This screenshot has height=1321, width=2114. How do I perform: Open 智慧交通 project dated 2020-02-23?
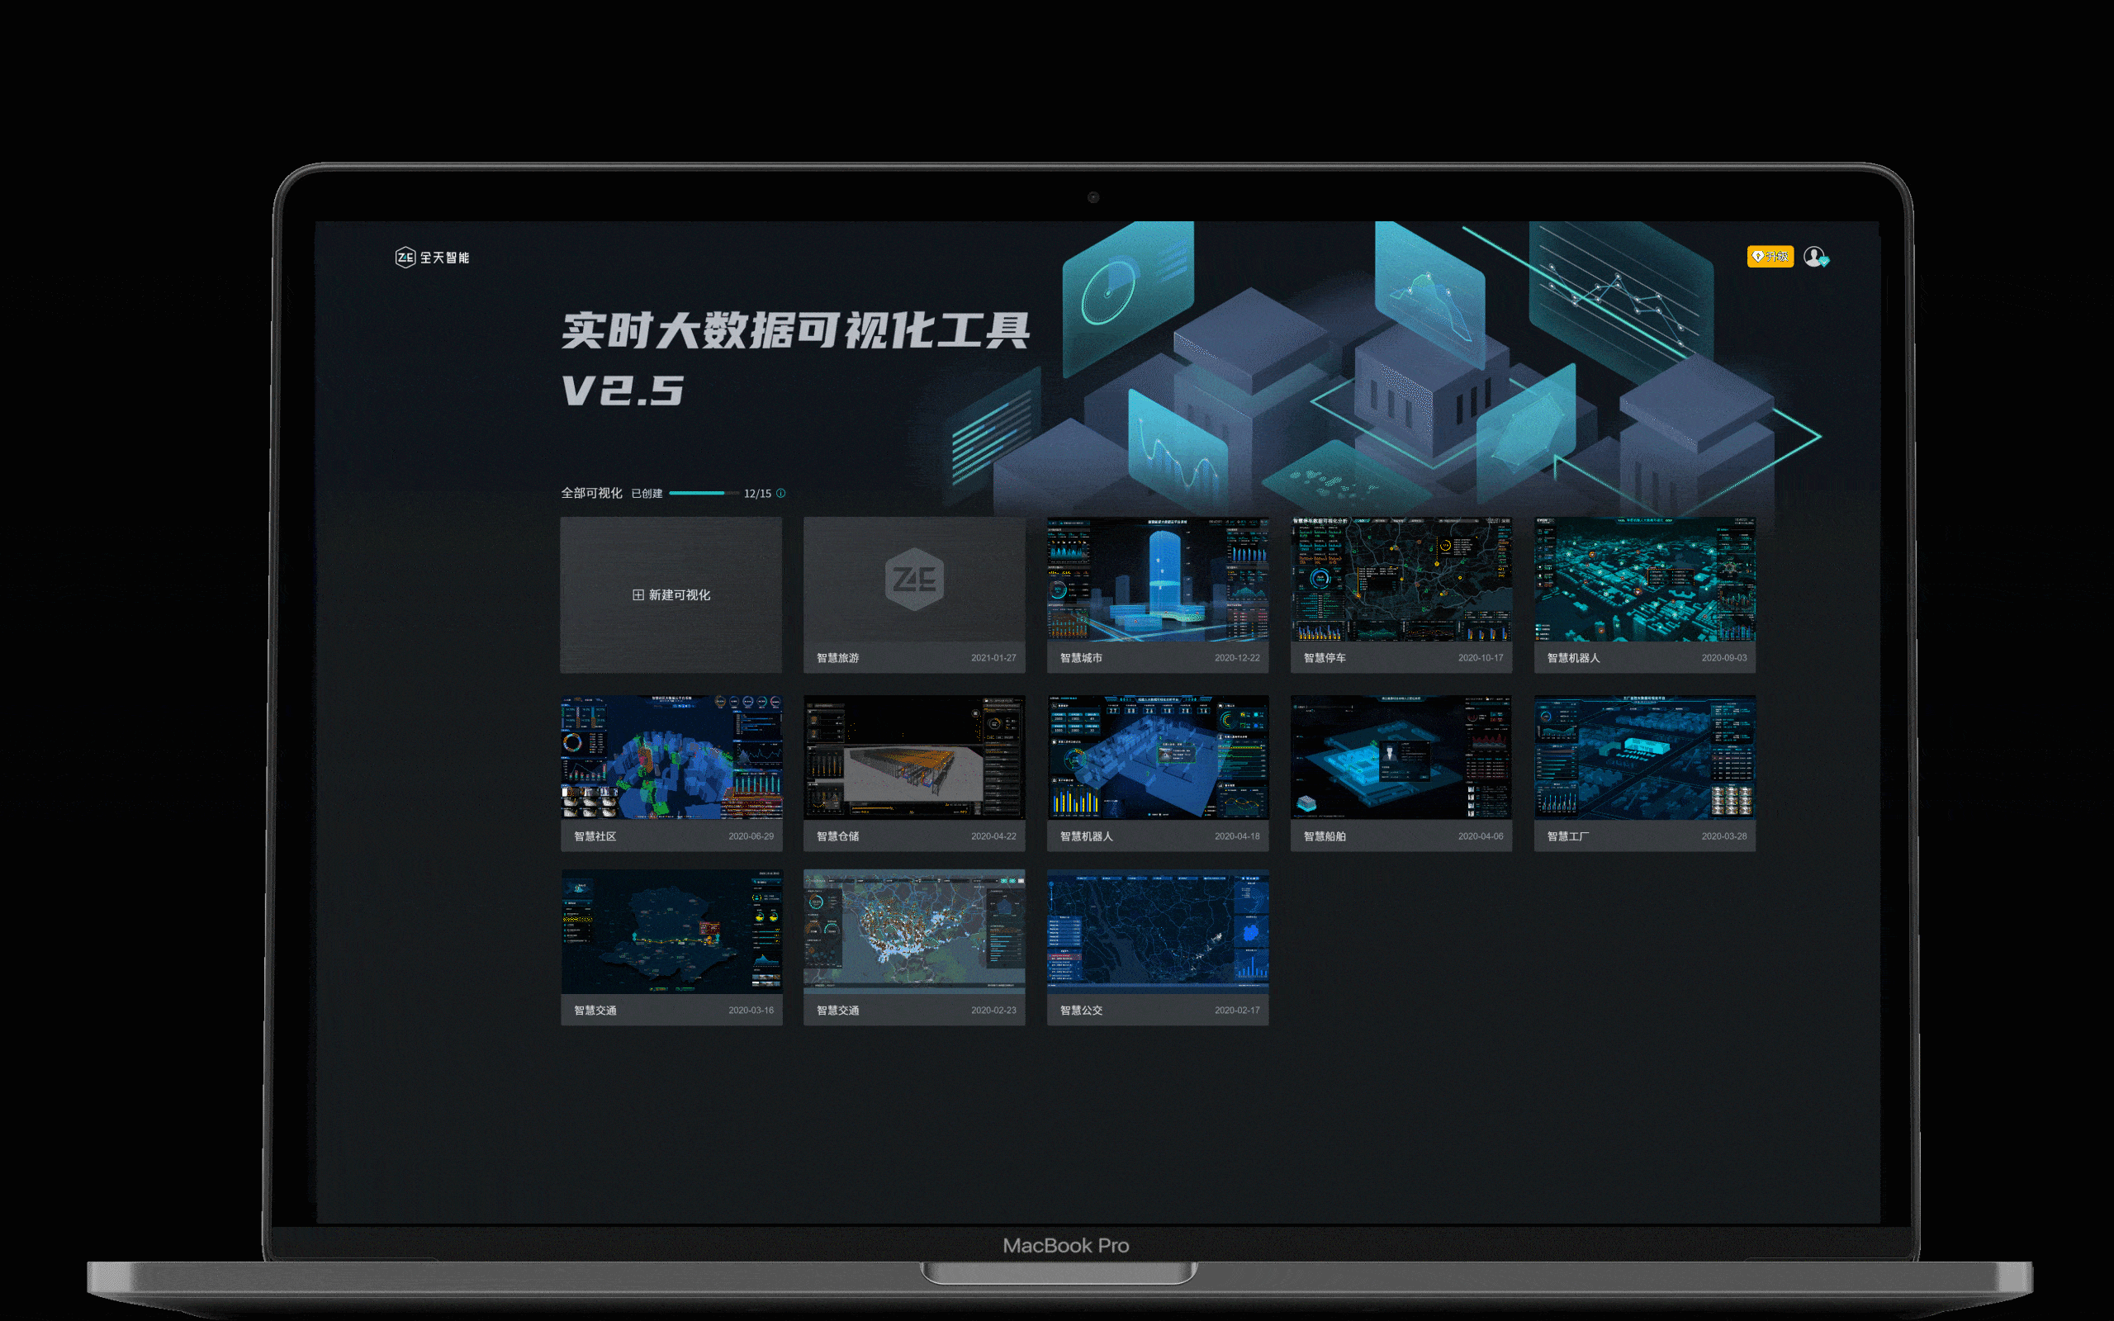tap(914, 931)
